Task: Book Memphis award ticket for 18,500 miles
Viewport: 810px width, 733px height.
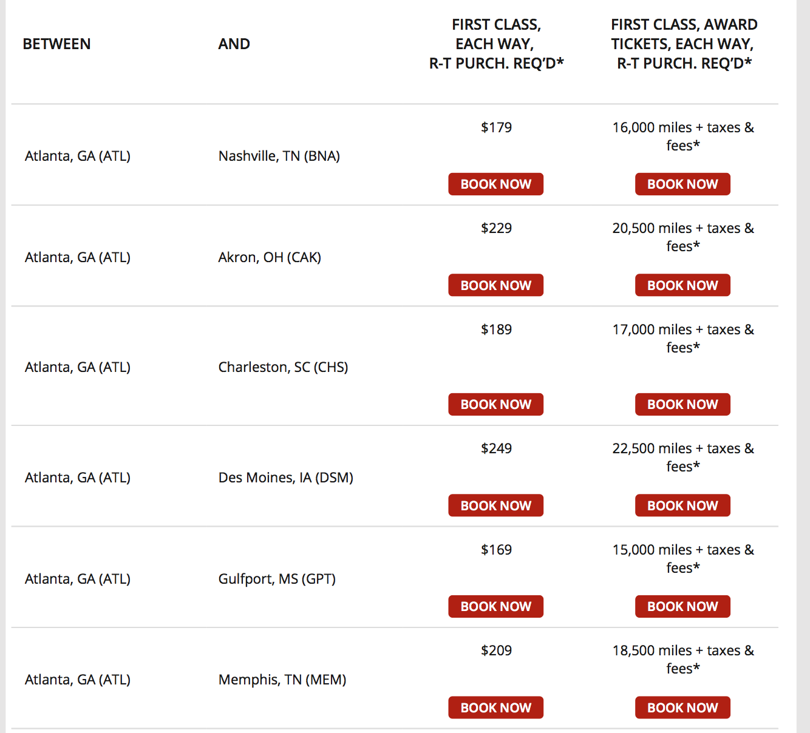Action: [682, 708]
